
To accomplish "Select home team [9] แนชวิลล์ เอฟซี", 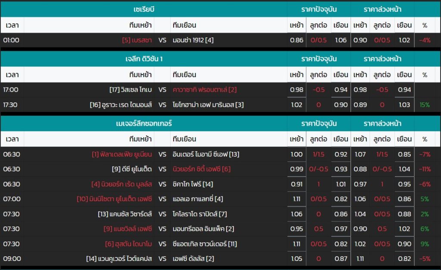I will point(127,229).
